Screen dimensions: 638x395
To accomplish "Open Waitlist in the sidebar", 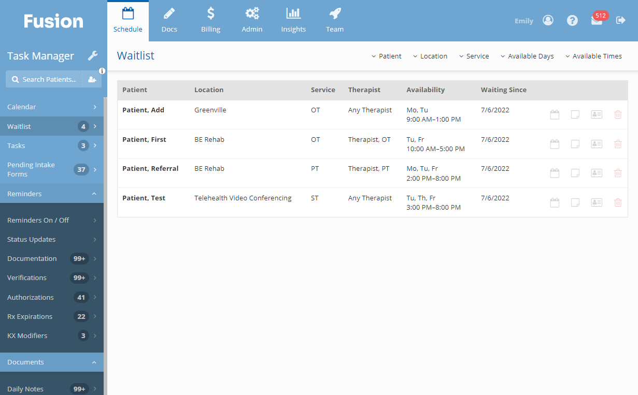I will coord(52,126).
